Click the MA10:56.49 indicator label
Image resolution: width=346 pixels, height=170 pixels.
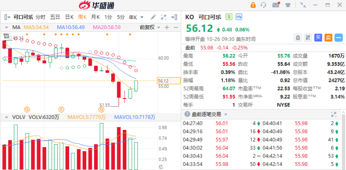coord(71,27)
